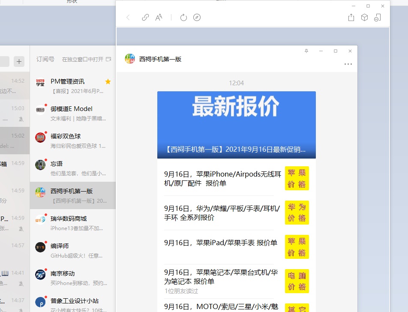The width and height of the screenshot is (408, 312).
Task: Open the 福彩双色球 subscription entry
Action: tap(73, 141)
